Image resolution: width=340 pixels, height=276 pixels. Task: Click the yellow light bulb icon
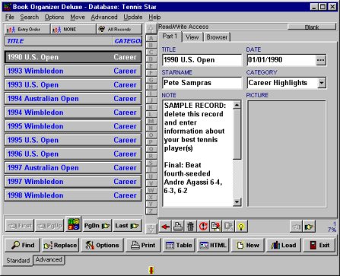tap(241, 227)
